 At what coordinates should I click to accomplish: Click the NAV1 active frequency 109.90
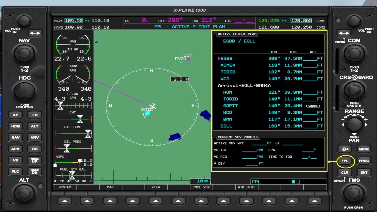[74, 21]
